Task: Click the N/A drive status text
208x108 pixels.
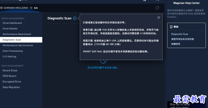Action: tap(36, 8)
